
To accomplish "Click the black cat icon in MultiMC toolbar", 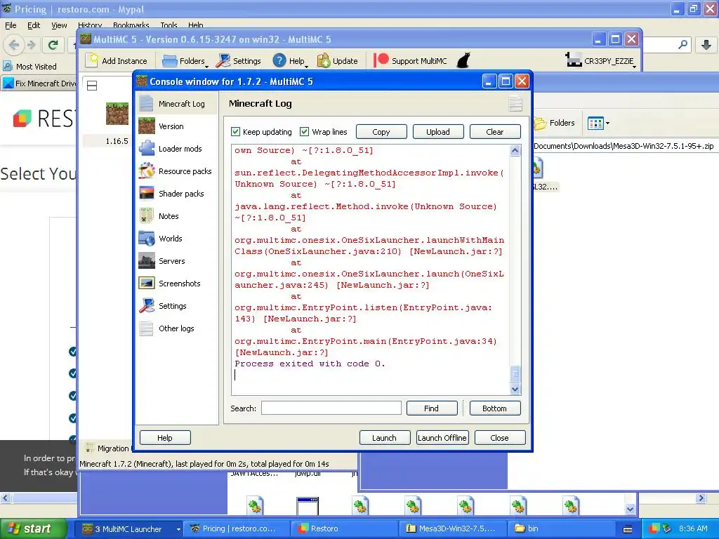I will (463, 60).
